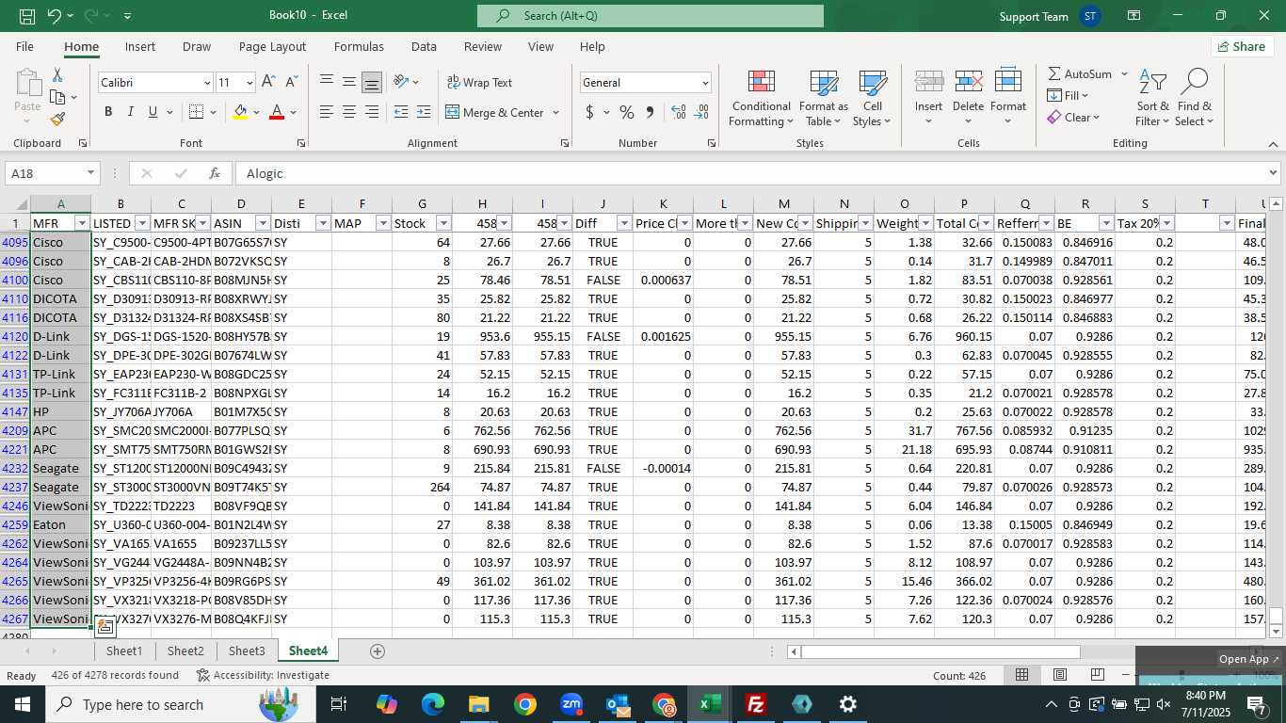Open the Stock column filter dropdown
The image size is (1286, 723).
[x=442, y=223]
